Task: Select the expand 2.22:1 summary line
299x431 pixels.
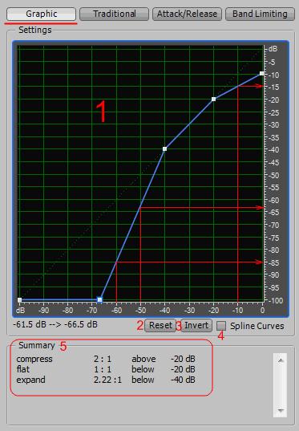Action: [106, 380]
